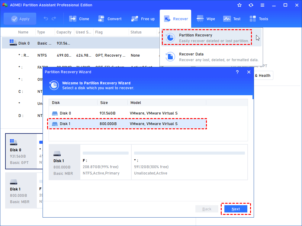Image resolution: width=302 pixels, height=226 pixels.
Task: Click the star rating icon in titlebar
Action: [x=239, y=5]
